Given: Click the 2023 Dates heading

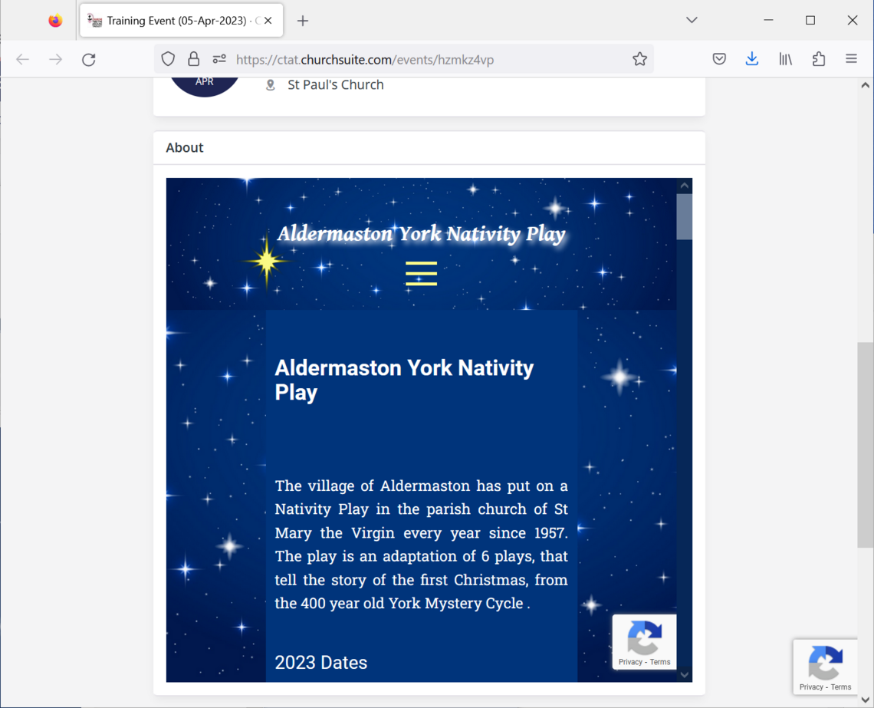Looking at the screenshot, I should [321, 662].
